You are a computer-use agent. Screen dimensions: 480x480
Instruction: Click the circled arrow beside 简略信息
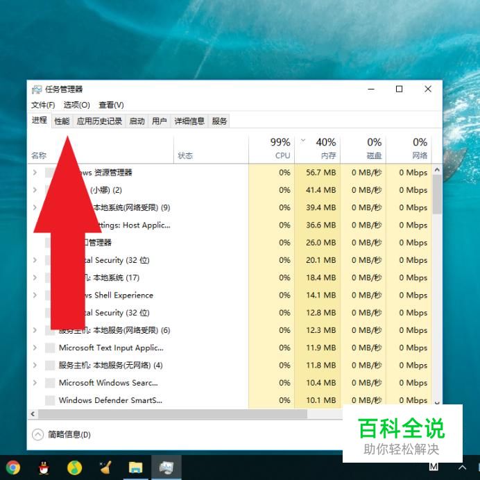[x=37, y=434]
